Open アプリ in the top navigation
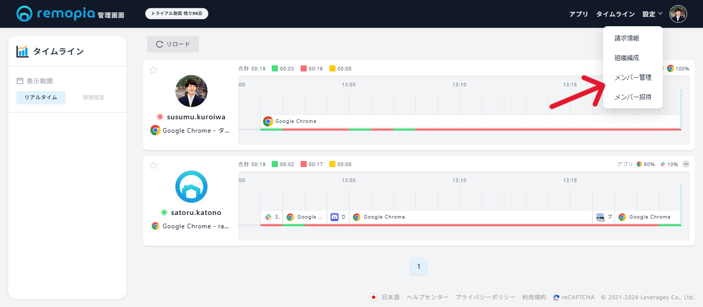 pyautogui.click(x=578, y=14)
